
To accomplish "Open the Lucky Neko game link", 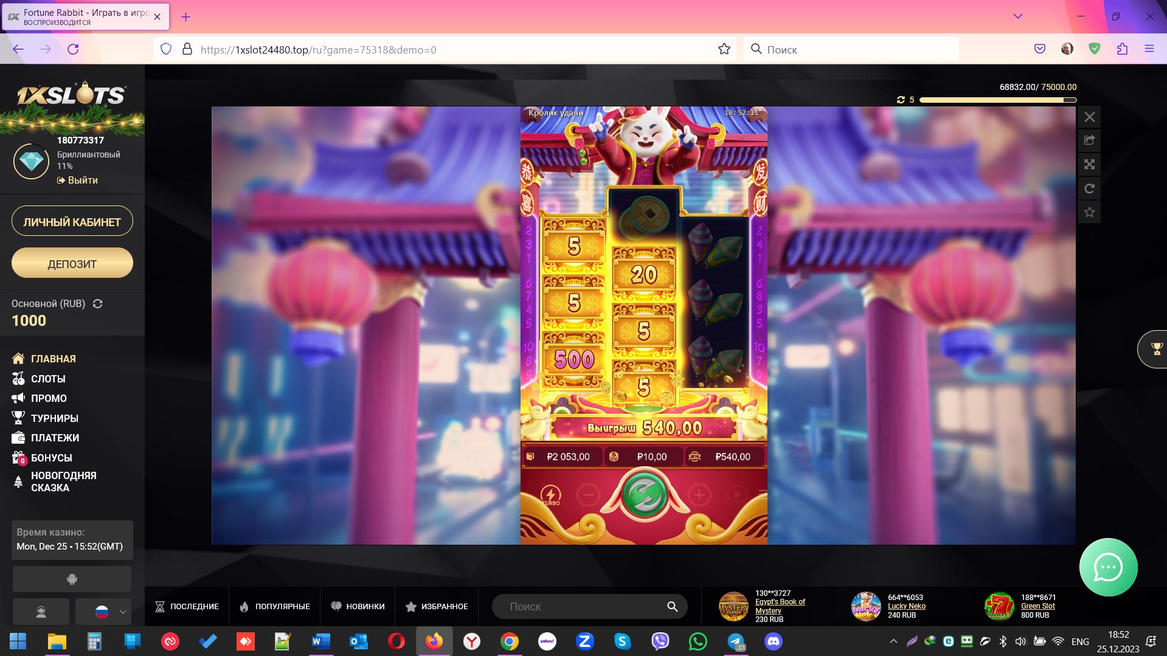I will coord(906,606).
